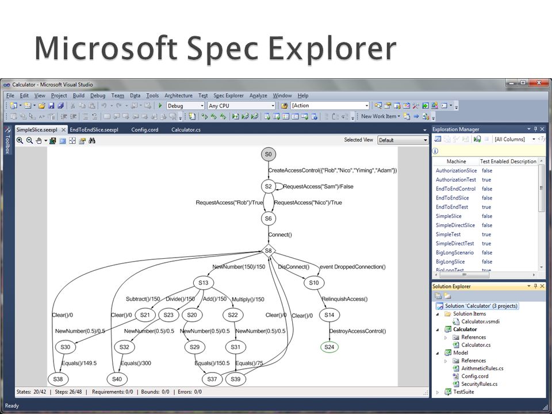Open the Architecture menu
The width and height of the screenshot is (552, 414).
tap(178, 95)
